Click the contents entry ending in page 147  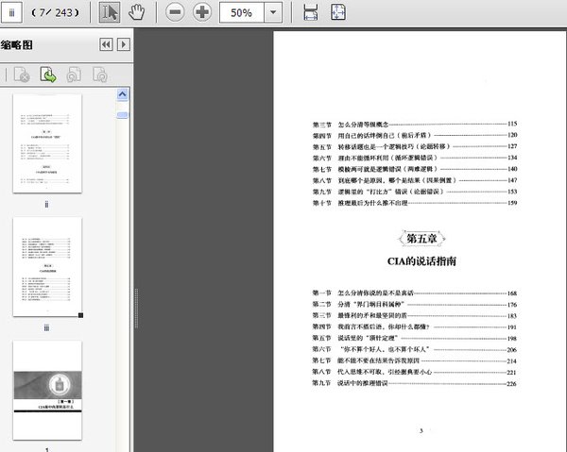[x=415, y=180]
